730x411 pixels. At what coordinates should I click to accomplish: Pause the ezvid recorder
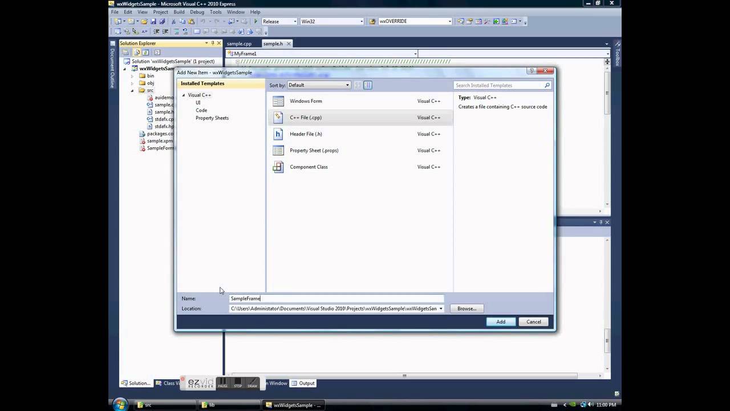tap(222, 382)
